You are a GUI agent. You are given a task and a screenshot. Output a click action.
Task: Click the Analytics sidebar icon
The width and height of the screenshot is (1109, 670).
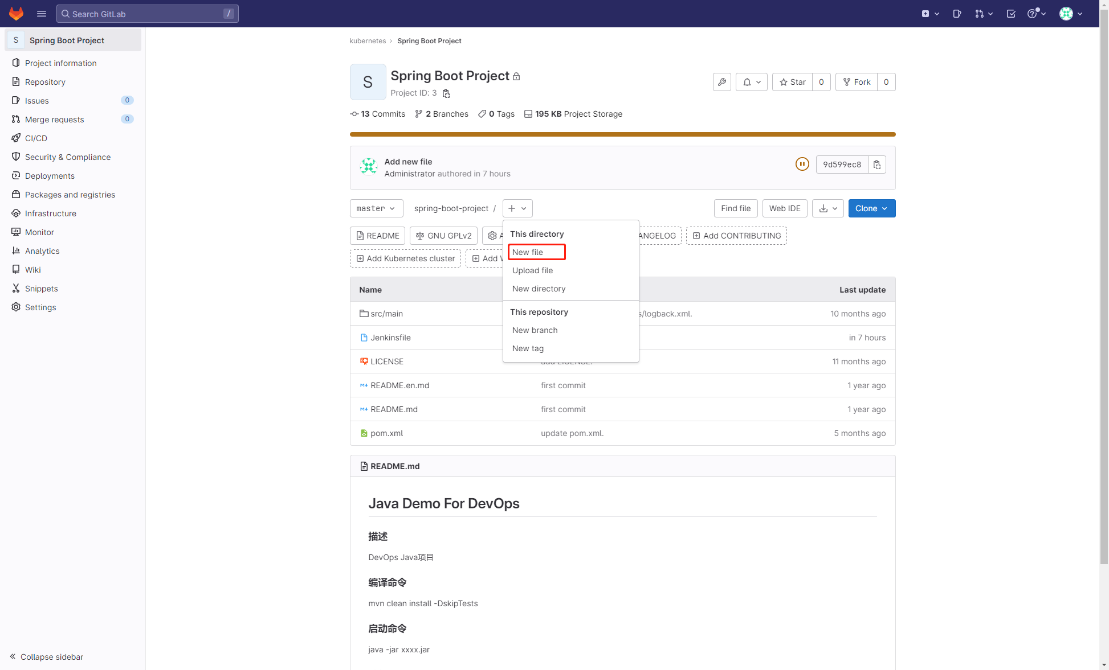pyautogui.click(x=16, y=251)
